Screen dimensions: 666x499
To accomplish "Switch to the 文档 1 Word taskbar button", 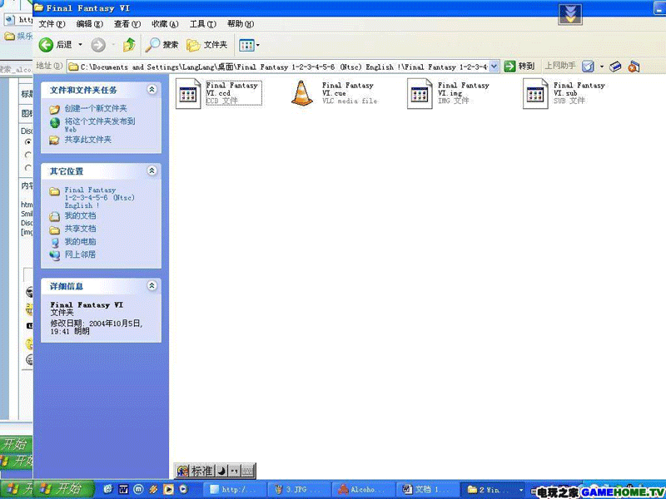I will click(x=427, y=490).
